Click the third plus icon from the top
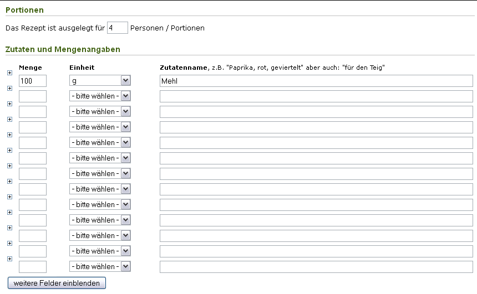Image resolution: width=477 pixels, height=294 pixels. click(x=9, y=104)
